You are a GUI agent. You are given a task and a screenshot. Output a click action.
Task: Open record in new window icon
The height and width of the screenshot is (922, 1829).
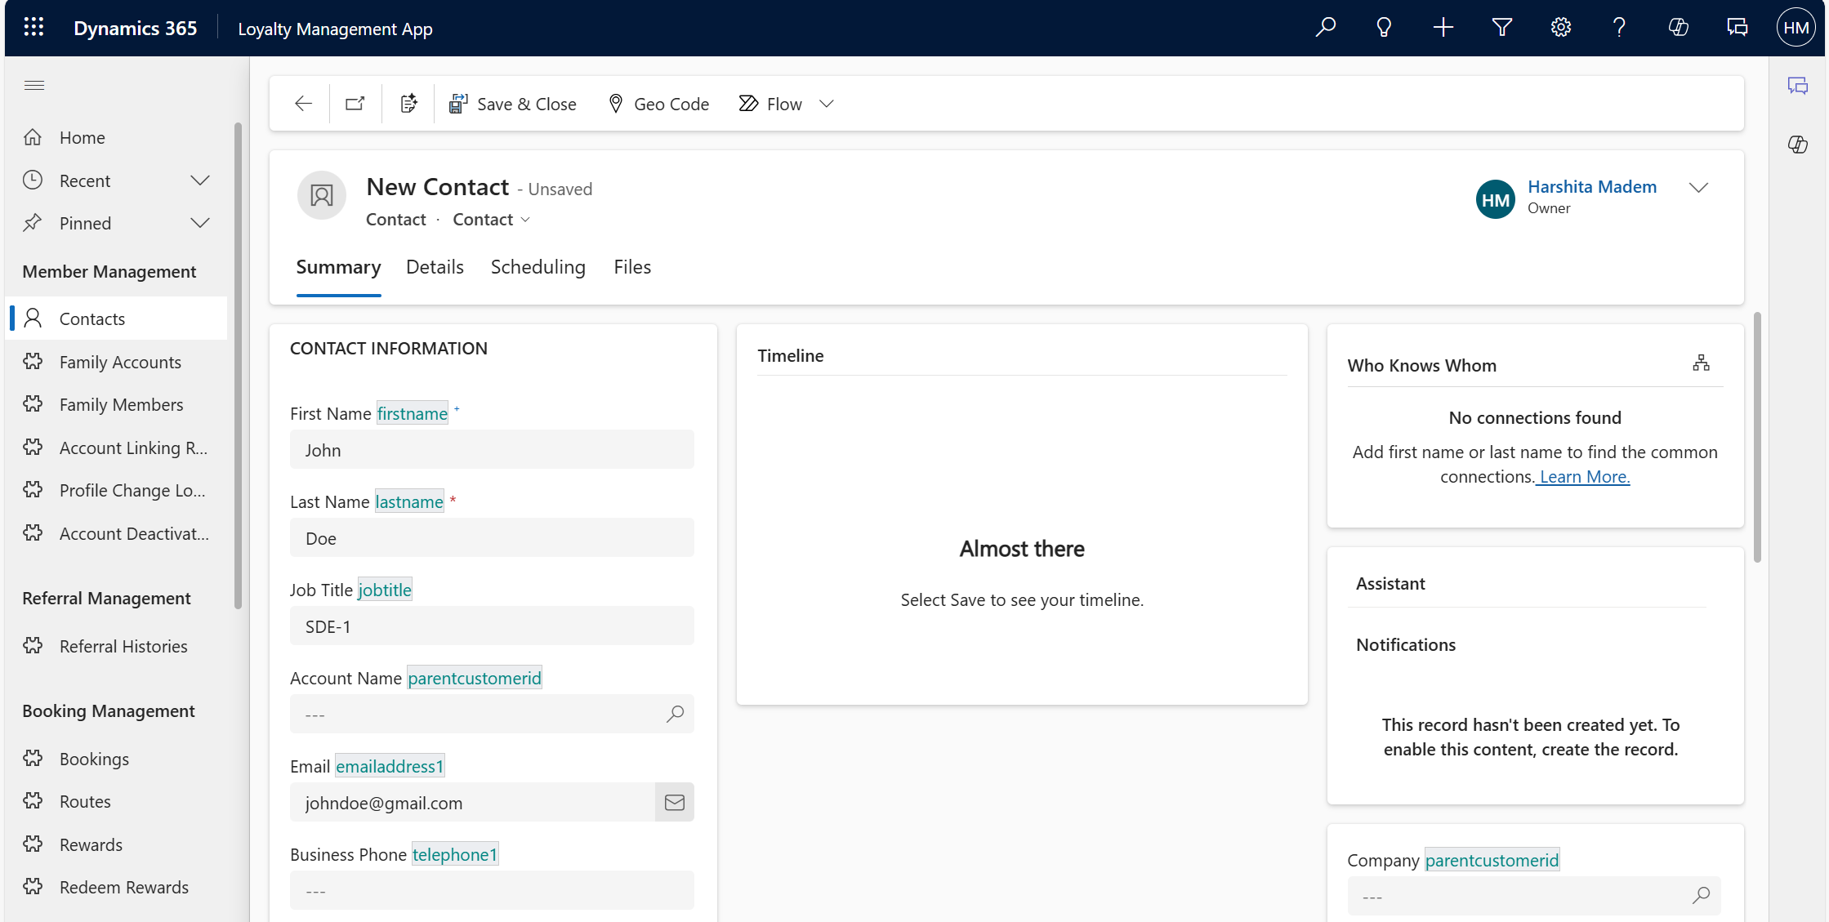pyautogui.click(x=355, y=104)
